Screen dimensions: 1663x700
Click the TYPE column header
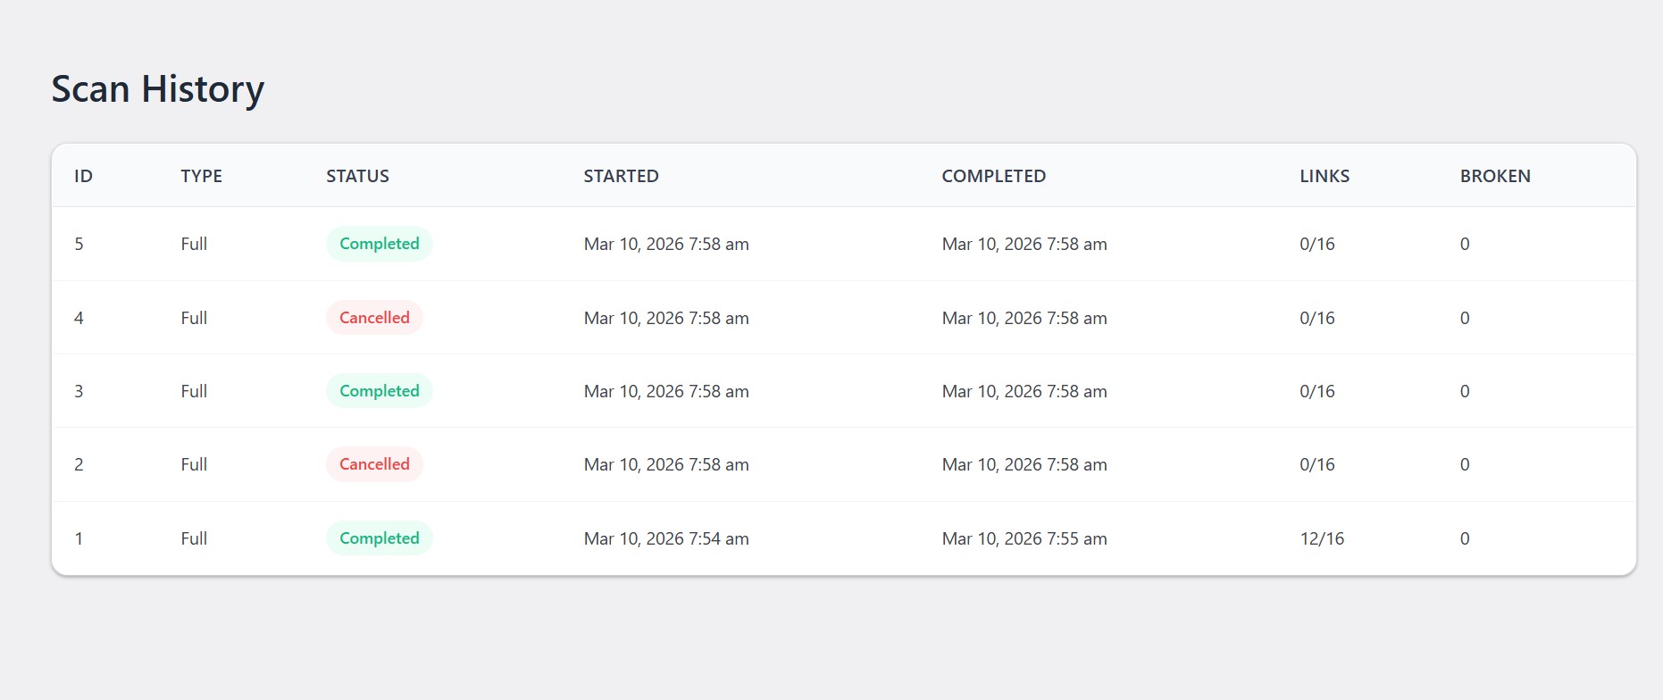point(201,176)
